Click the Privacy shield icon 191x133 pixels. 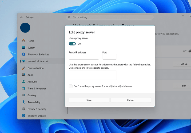pos(23,109)
